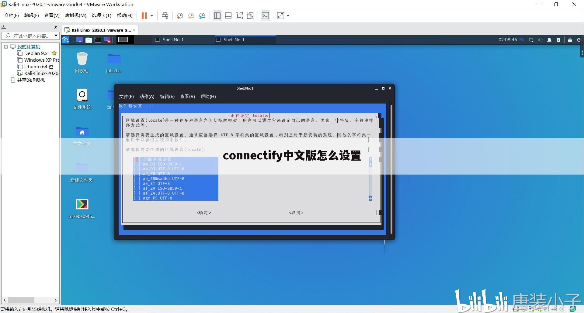584x313 pixels.
Task: Click the lock screen padlock icon
Action: tap(570, 40)
